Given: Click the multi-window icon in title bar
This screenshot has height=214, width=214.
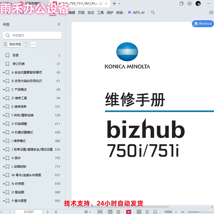Looking at the screenshot, I should pyautogui.click(x=181, y=4).
